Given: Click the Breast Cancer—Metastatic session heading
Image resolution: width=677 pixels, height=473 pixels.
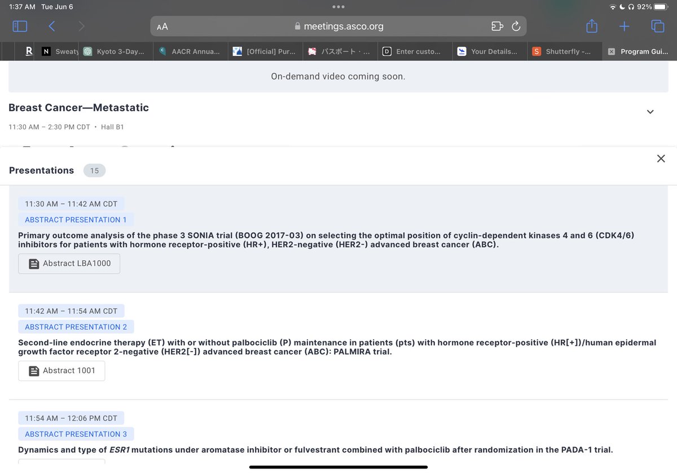Looking at the screenshot, I should (79, 107).
